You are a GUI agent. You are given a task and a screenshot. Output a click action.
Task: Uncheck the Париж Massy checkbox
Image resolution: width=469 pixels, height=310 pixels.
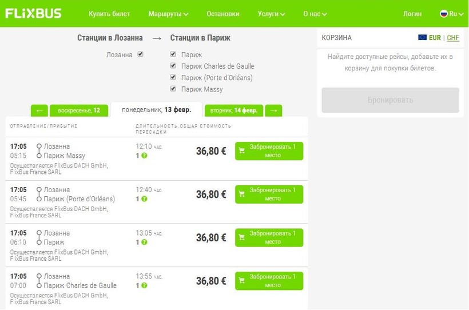coord(173,89)
